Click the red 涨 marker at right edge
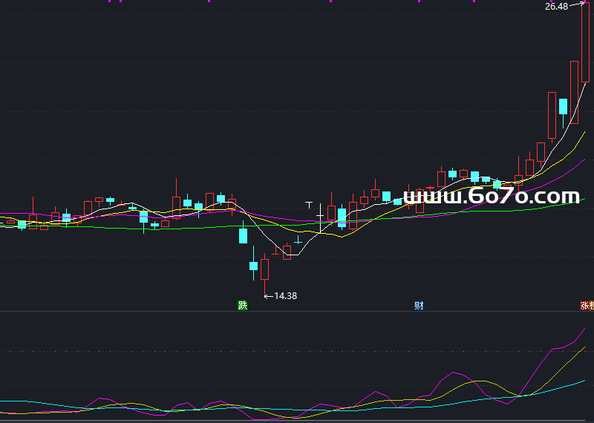 click(x=587, y=305)
